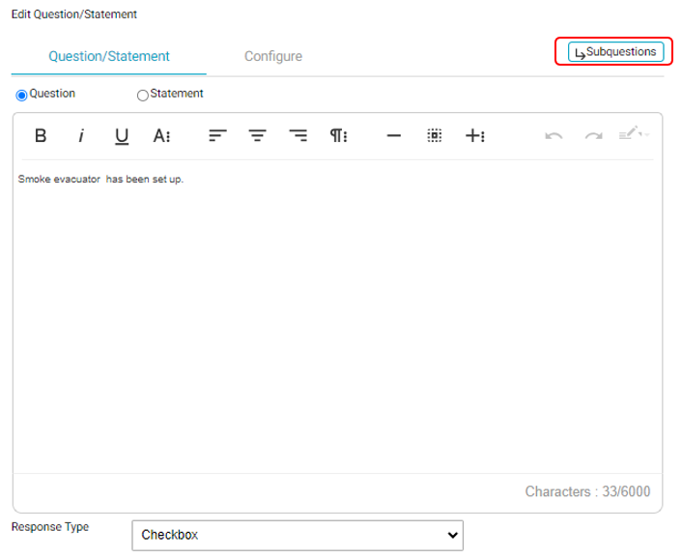The image size is (682, 558).
Task: Click the Subquestions button
Action: (615, 52)
